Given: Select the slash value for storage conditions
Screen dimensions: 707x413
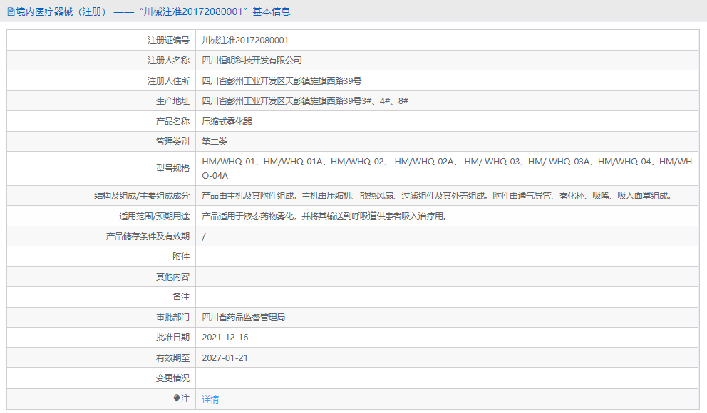Looking at the screenshot, I should click(203, 236).
